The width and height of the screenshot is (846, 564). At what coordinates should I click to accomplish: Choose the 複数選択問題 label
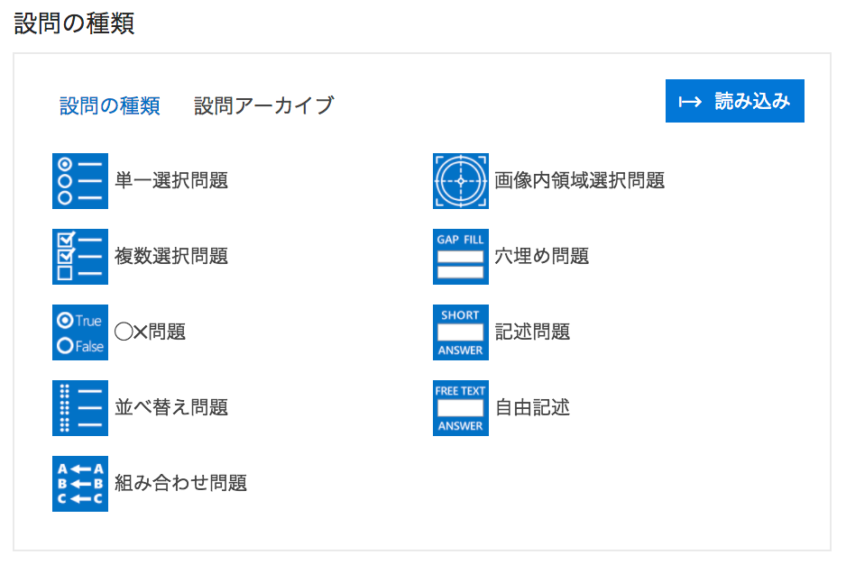(171, 257)
